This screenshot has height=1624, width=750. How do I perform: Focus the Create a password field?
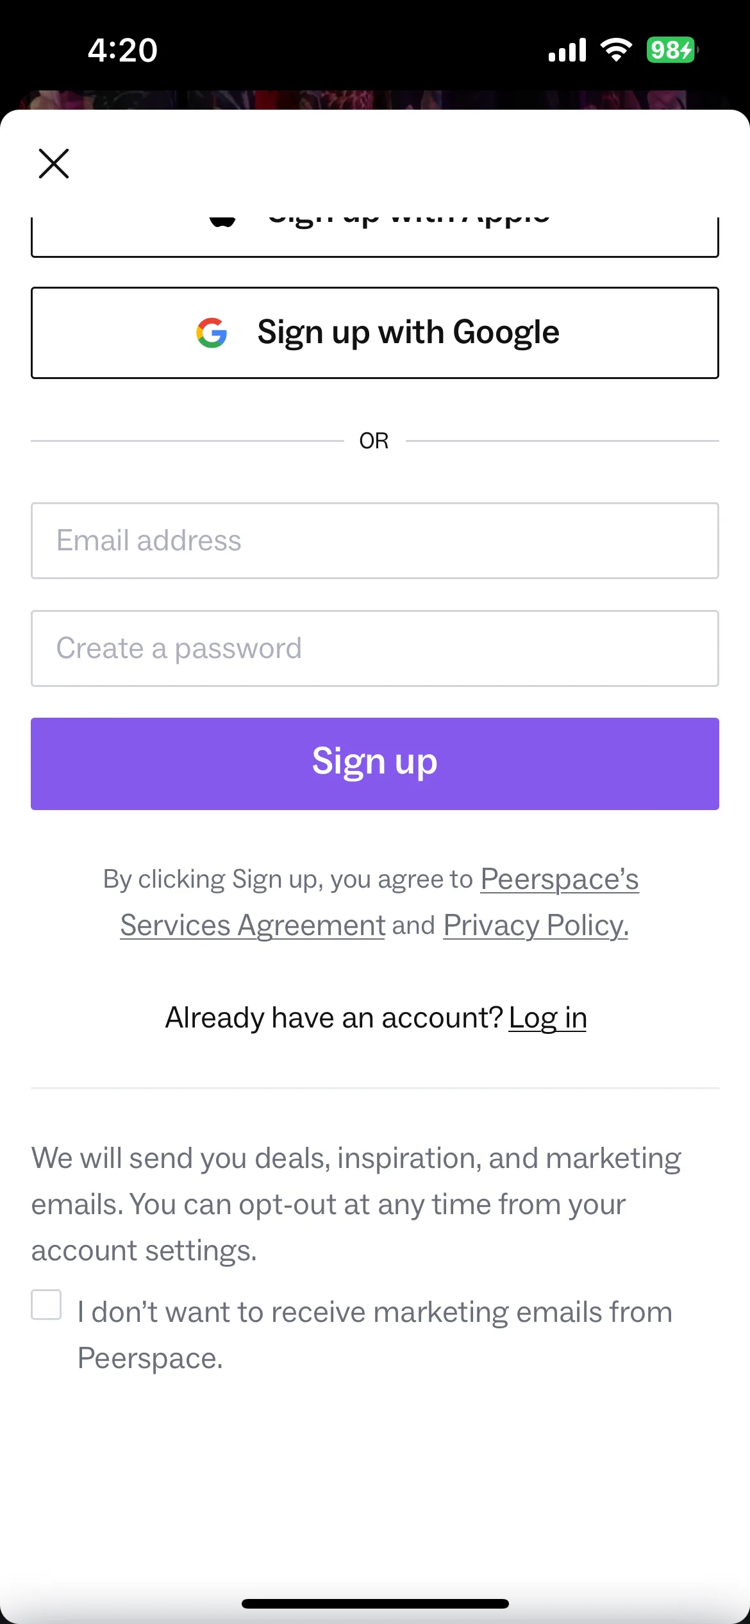[x=375, y=648]
